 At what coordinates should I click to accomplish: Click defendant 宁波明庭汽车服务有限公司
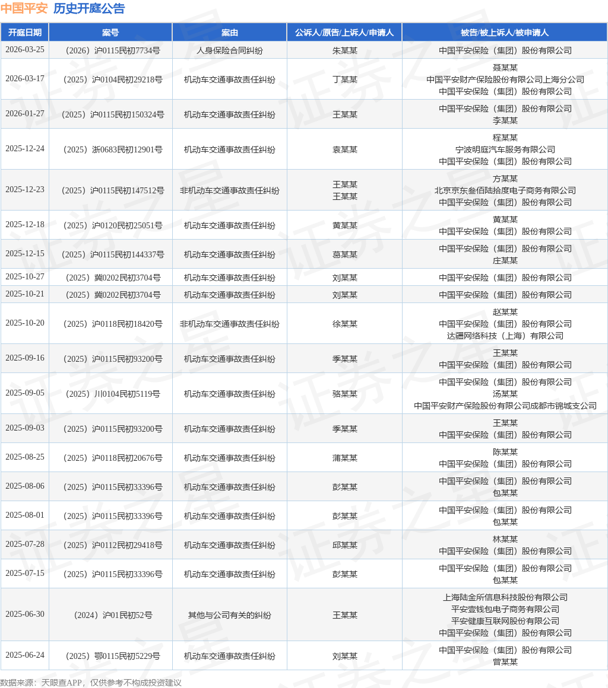(x=505, y=149)
